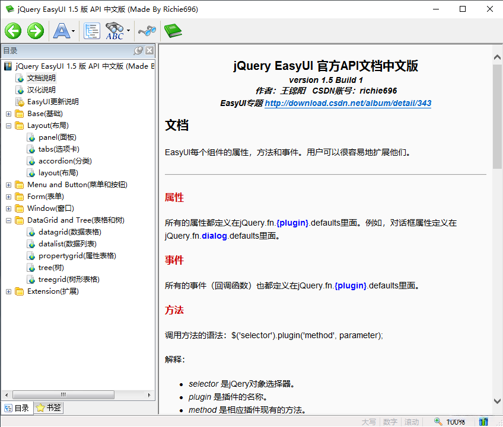Click the bold dialog link
The image size is (503, 427).
tap(214, 236)
